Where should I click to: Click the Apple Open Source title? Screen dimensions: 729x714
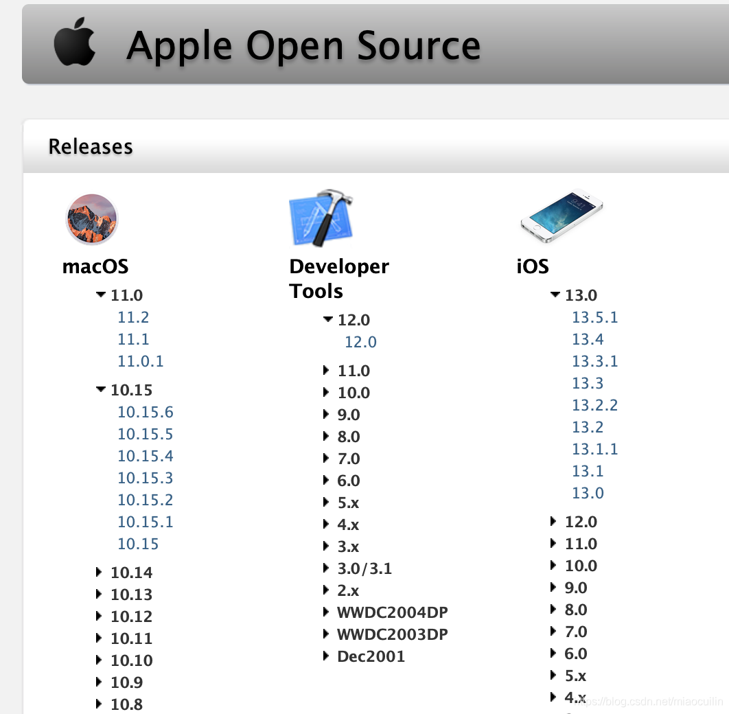click(303, 47)
